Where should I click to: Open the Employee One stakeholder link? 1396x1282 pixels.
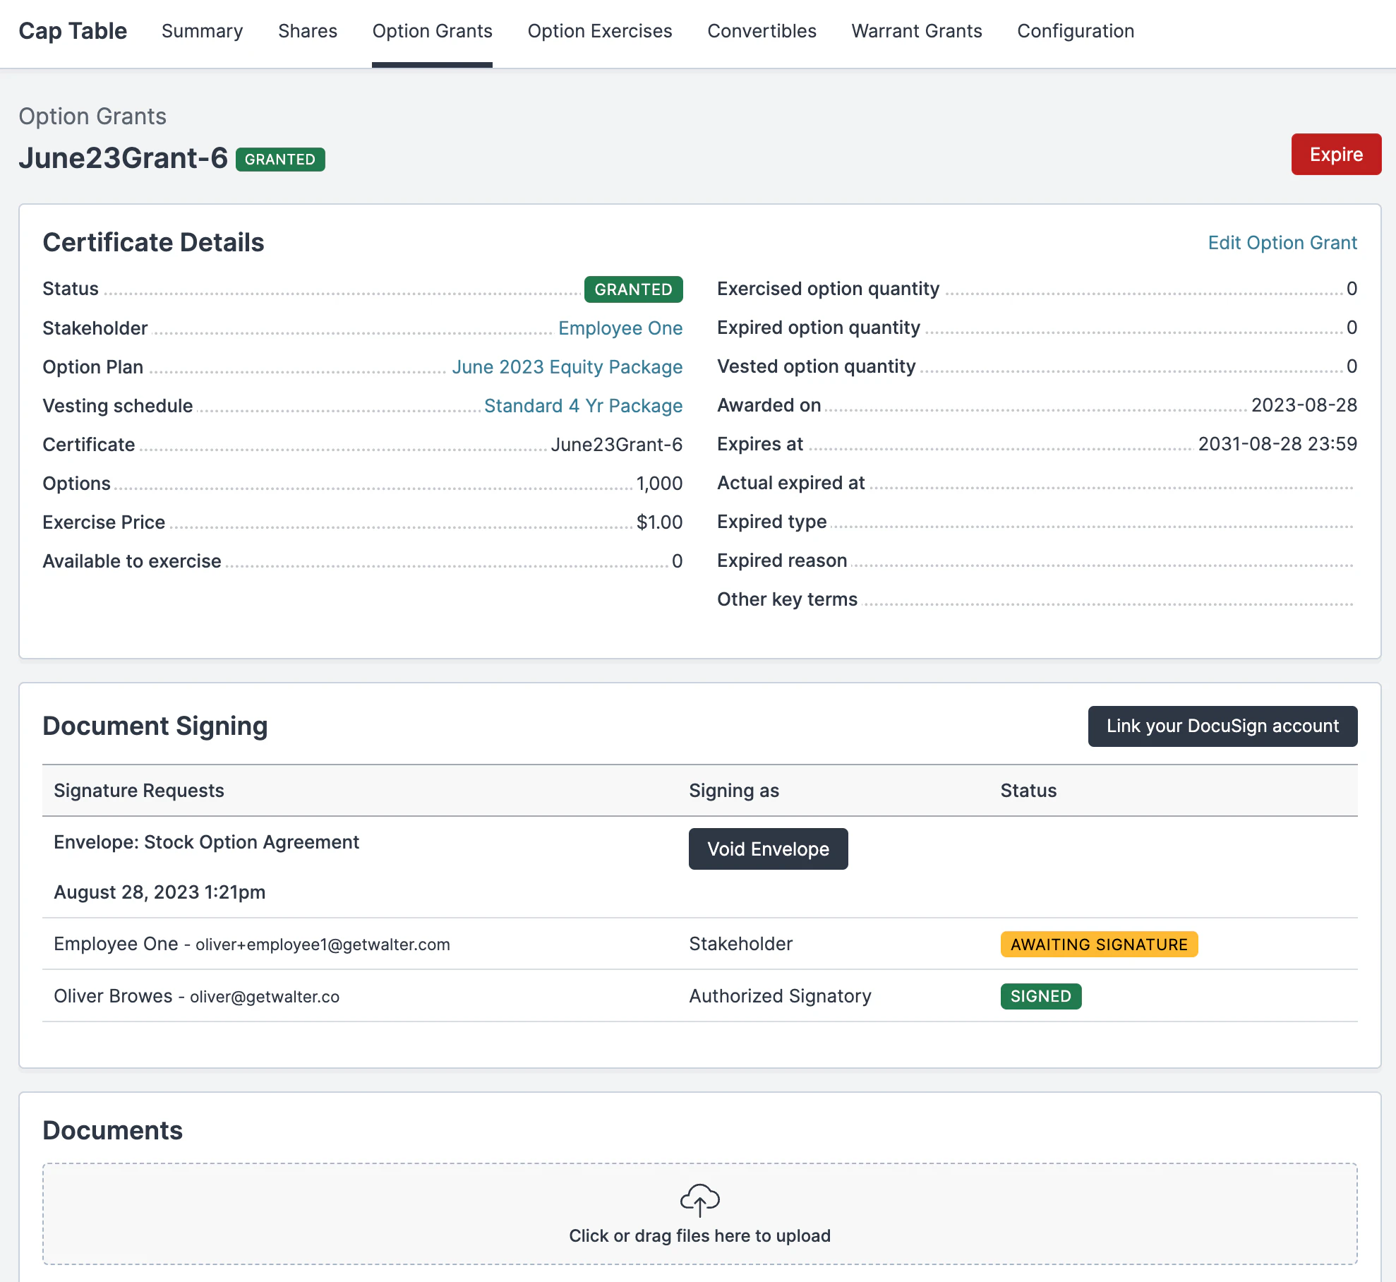pyautogui.click(x=620, y=328)
